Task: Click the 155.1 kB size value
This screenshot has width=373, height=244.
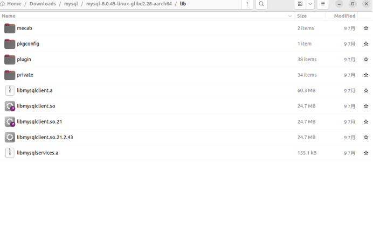Action: point(307,153)
